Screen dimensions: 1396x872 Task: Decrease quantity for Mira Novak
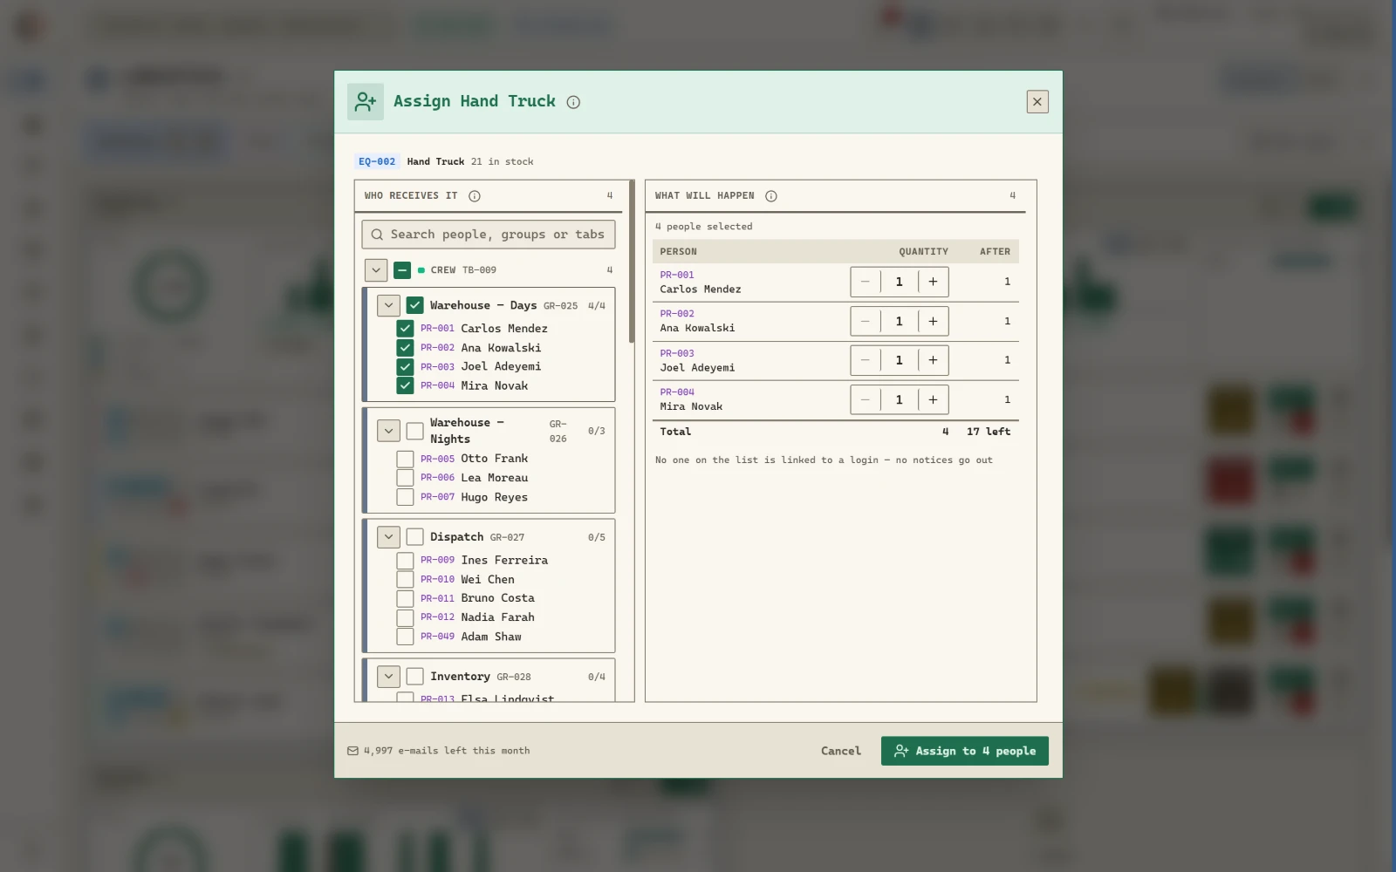point(866,399)
